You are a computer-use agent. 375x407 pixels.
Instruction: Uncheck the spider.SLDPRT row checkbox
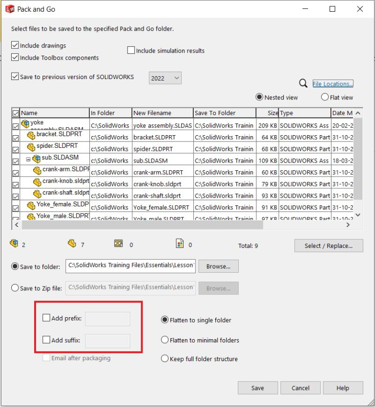pyautogui.click(x=16, y=150)
